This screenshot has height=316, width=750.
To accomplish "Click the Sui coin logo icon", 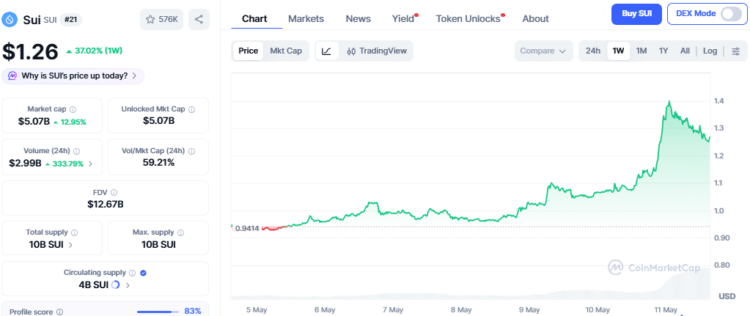I will (10, 20).
